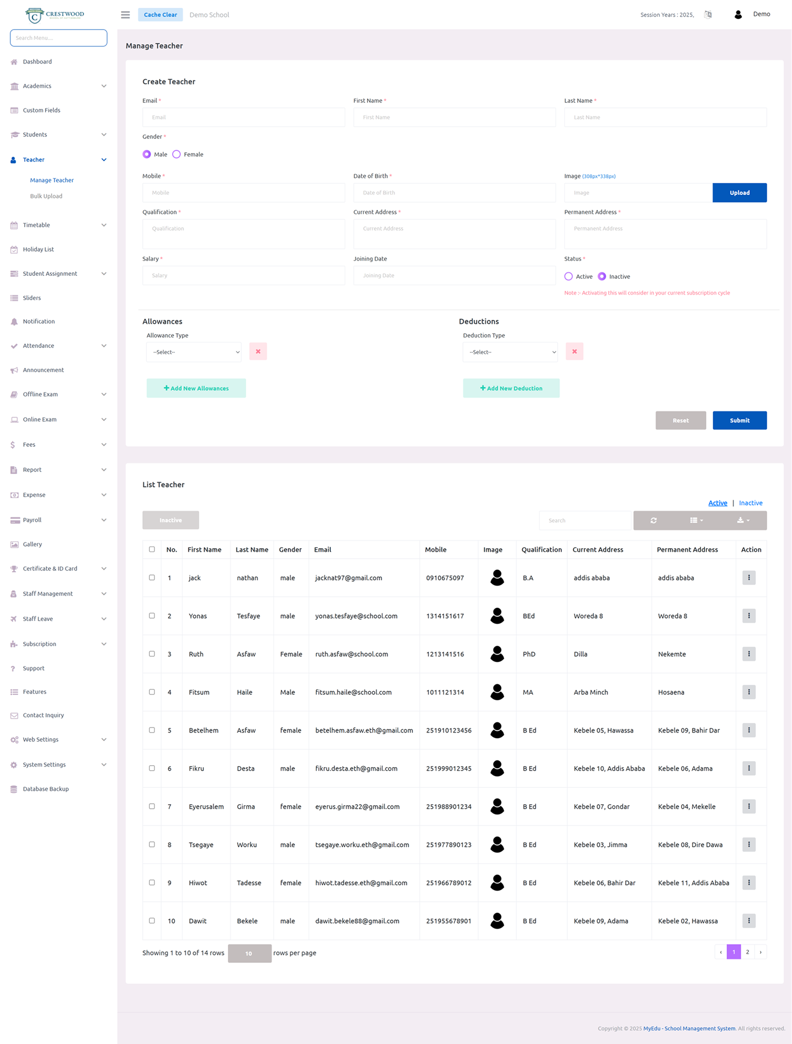Set status to Active radio button
The image size is (792, 1044).
coord(569,276)
